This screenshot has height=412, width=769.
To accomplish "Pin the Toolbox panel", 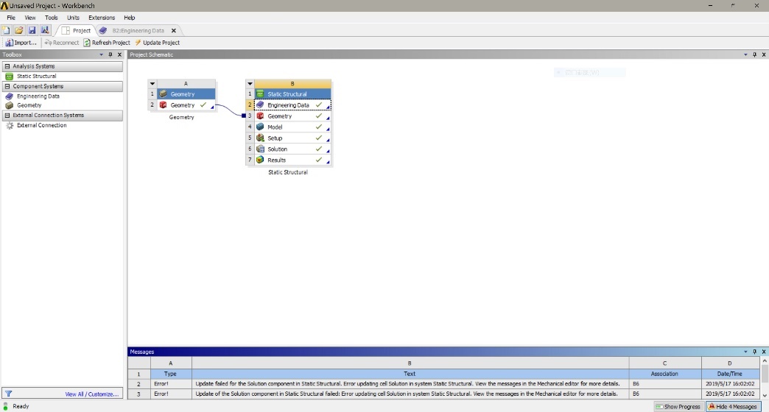I will [110, 54].
